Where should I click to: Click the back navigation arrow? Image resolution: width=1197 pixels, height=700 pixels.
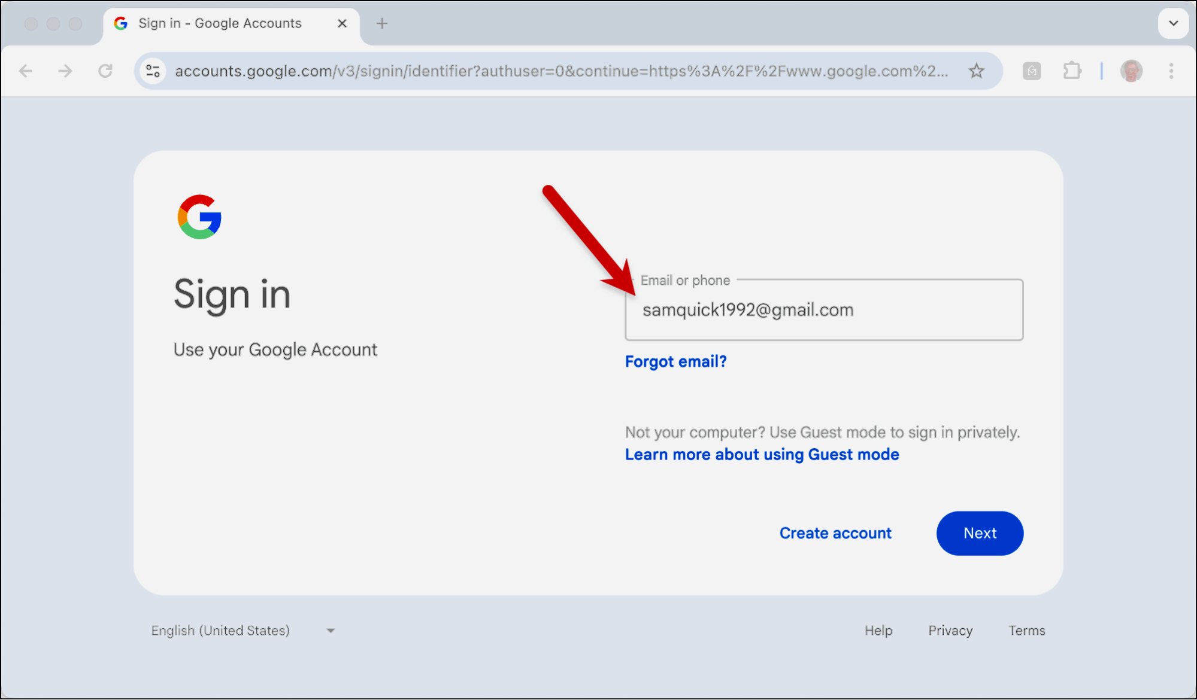(x=26, y=71)
